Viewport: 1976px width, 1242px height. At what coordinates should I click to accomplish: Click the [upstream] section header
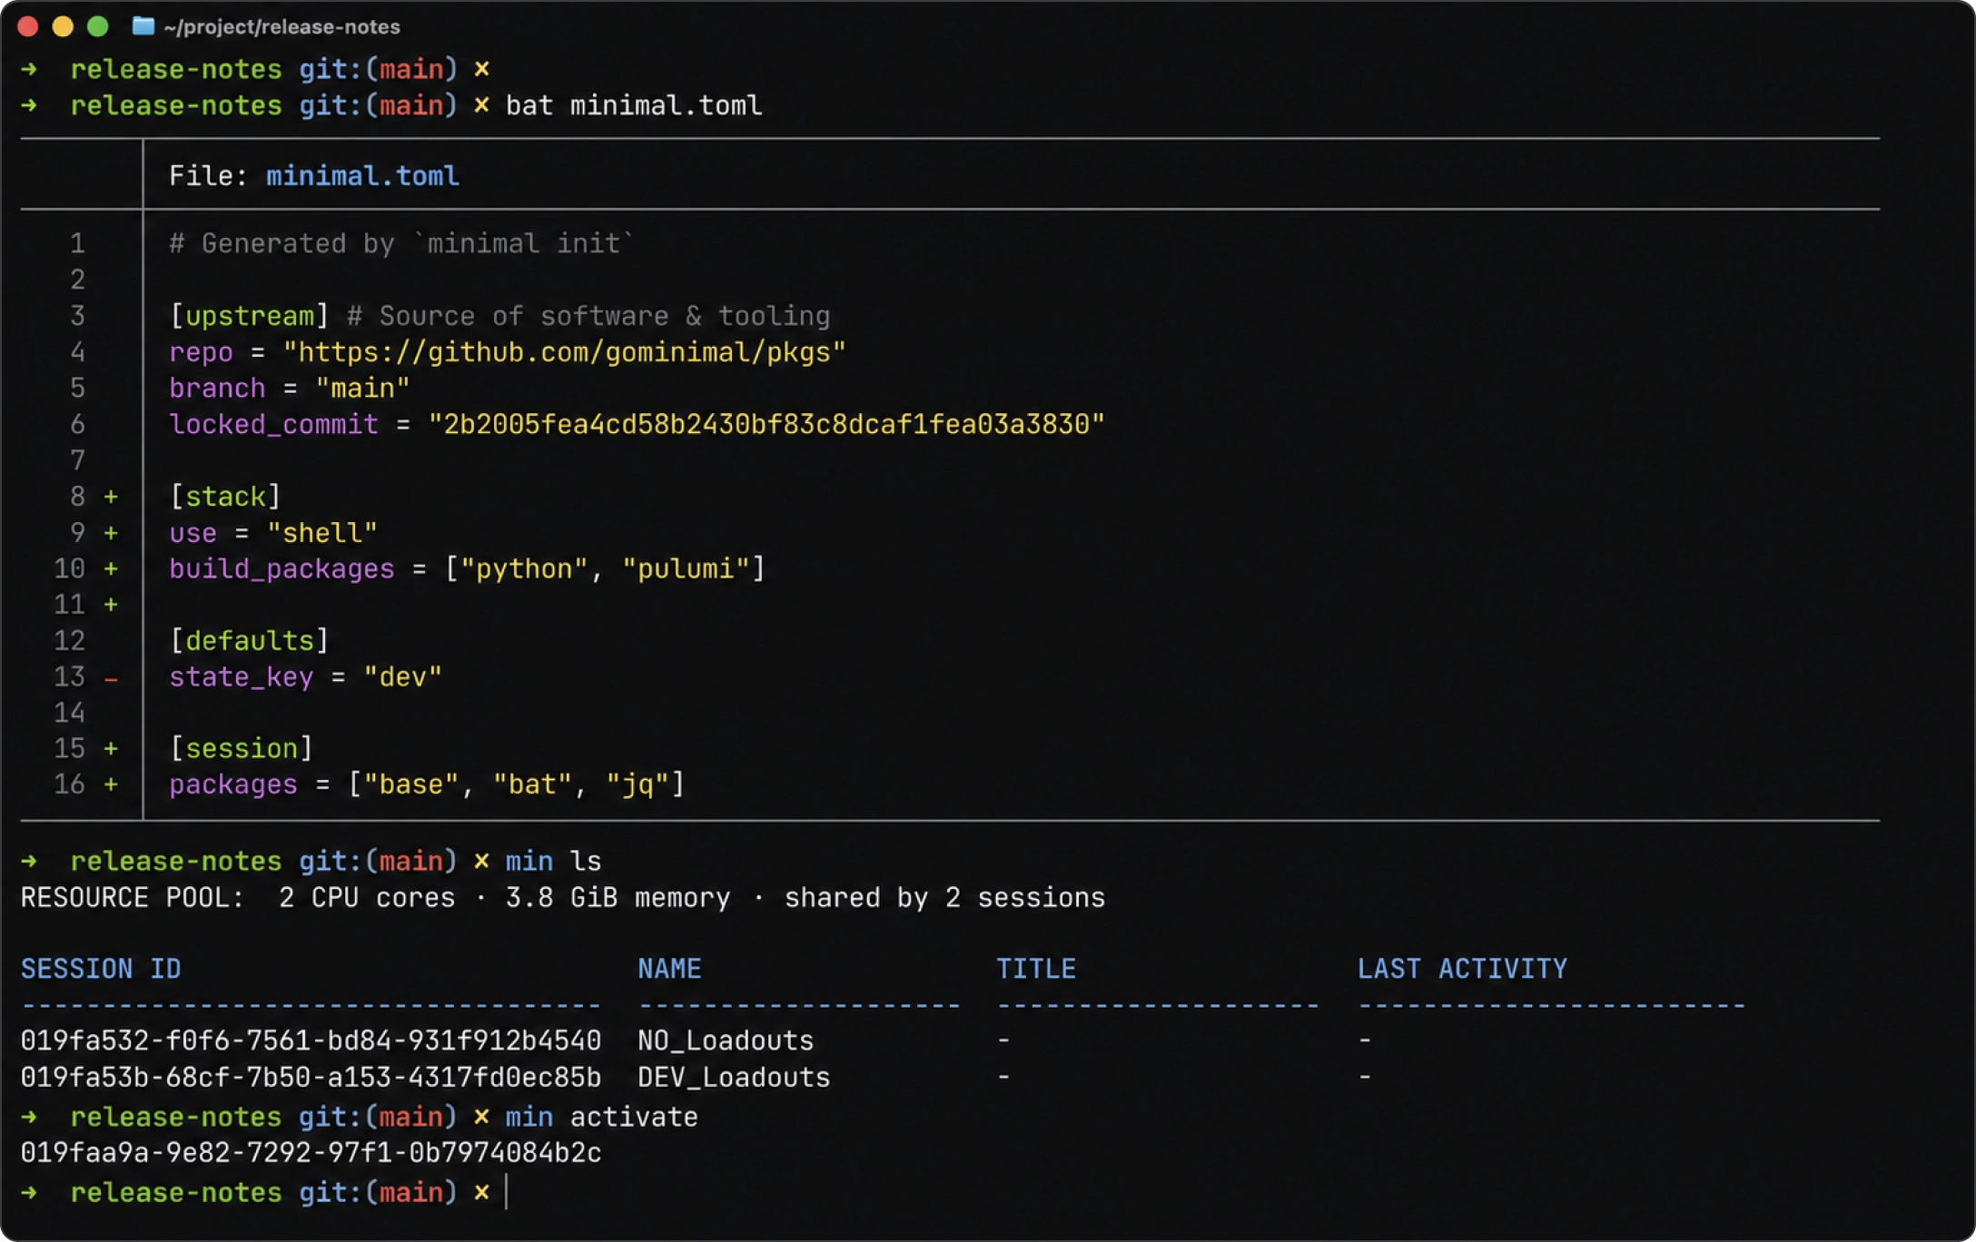[250, 316]
